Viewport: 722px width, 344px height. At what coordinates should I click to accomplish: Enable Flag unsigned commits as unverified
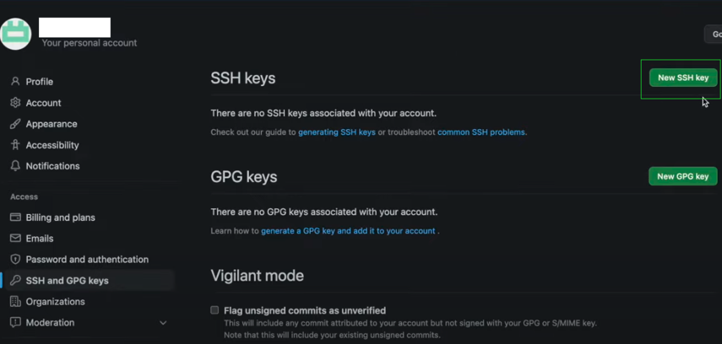pos(214,310)
